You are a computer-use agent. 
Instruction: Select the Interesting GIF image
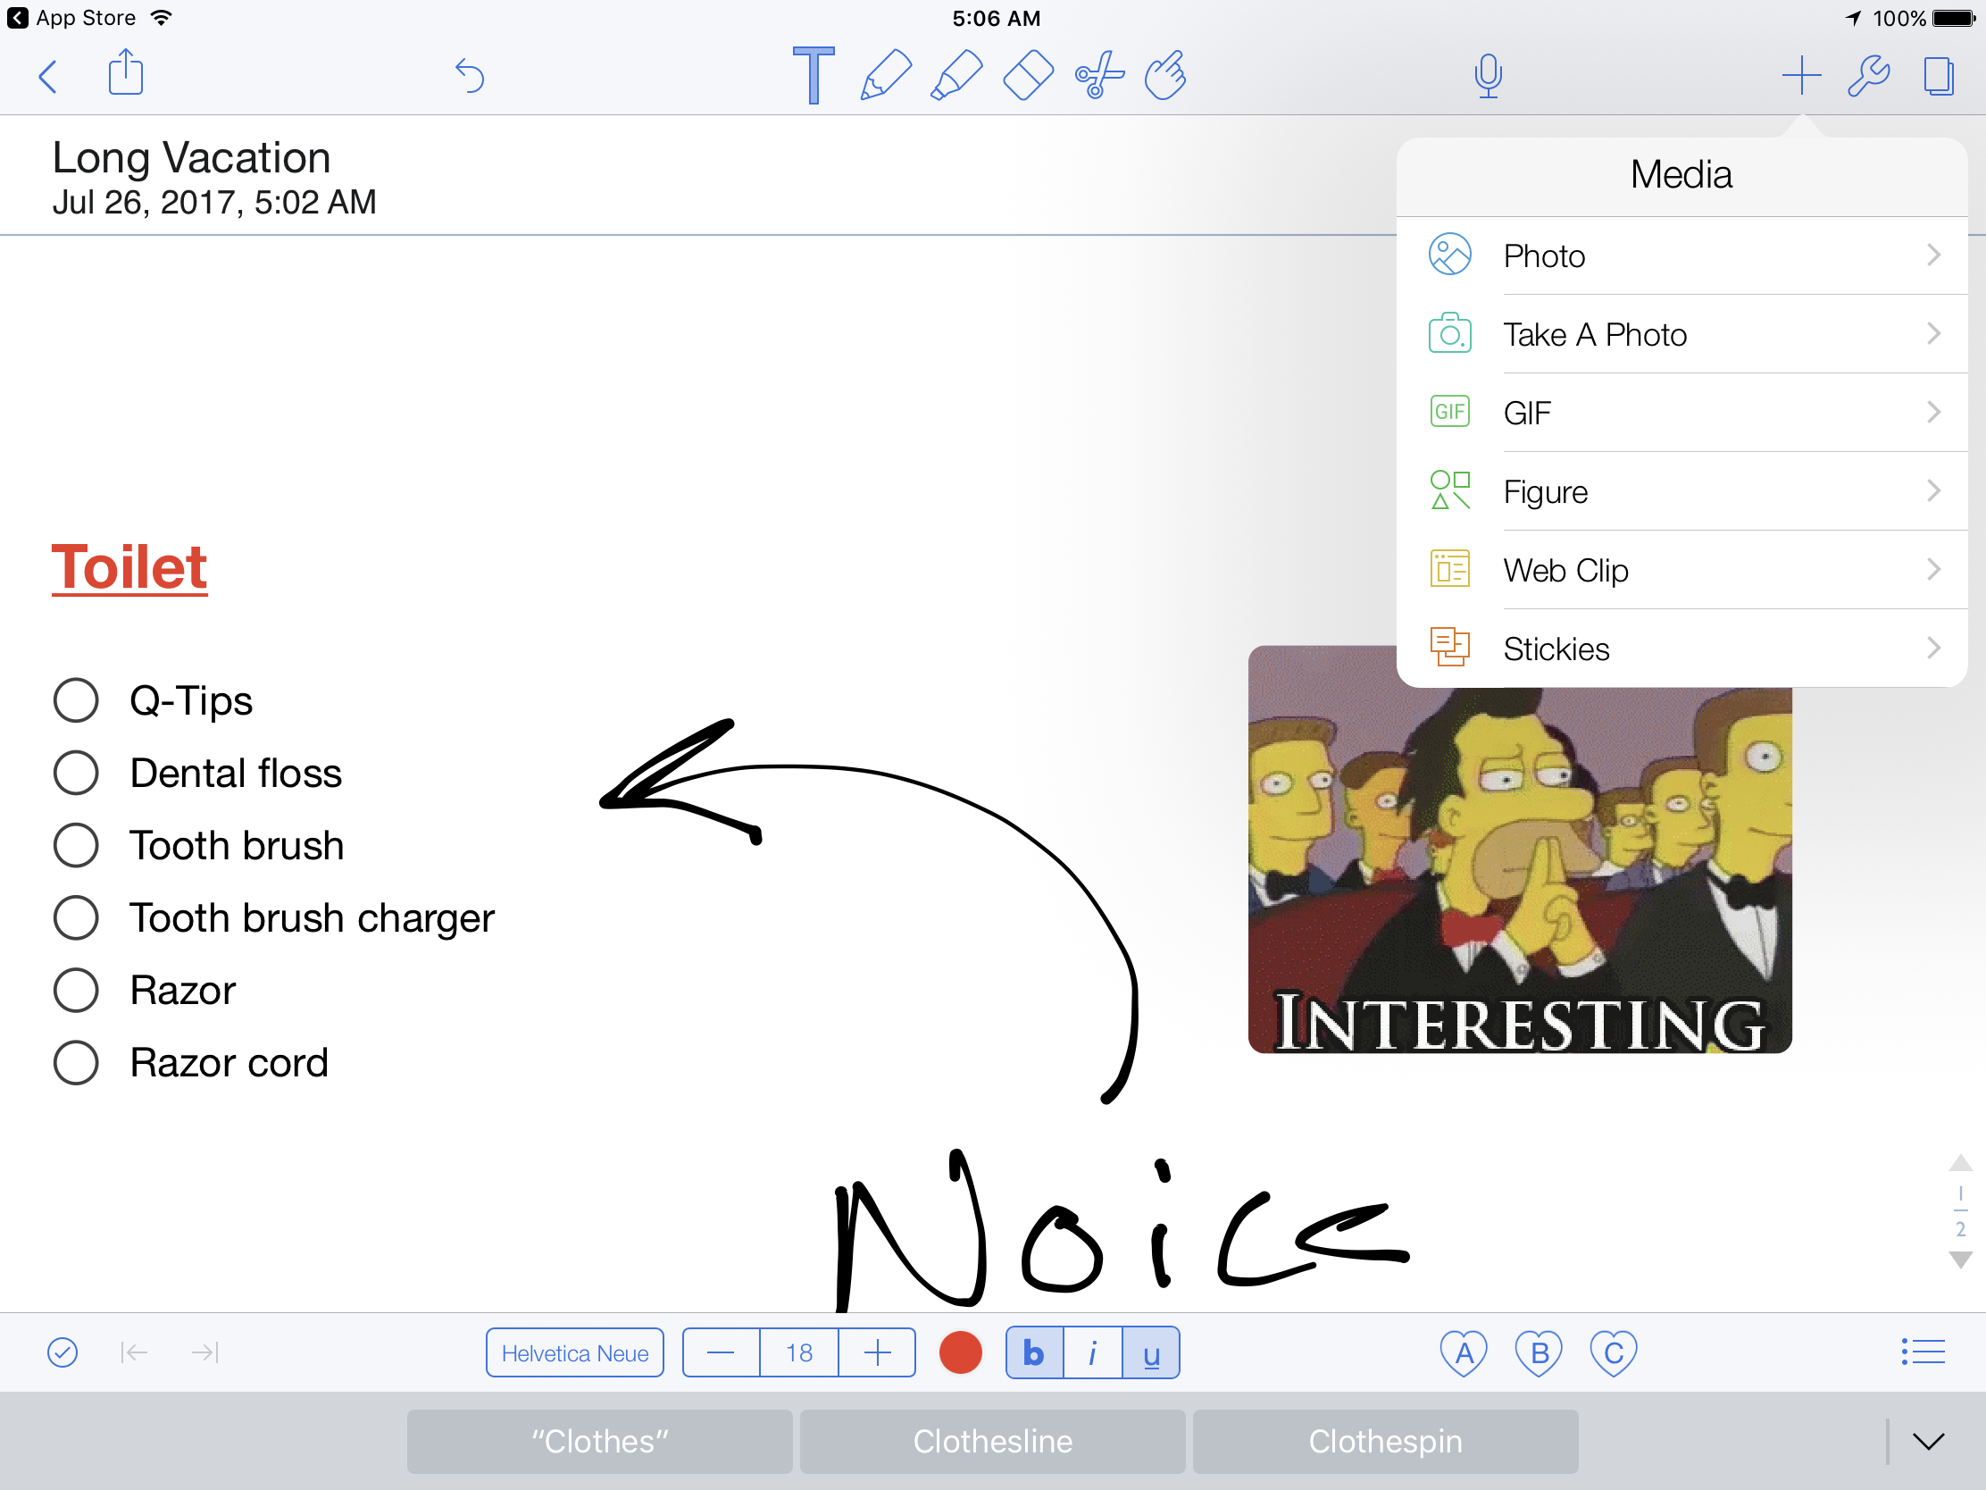click(1519, 850)
